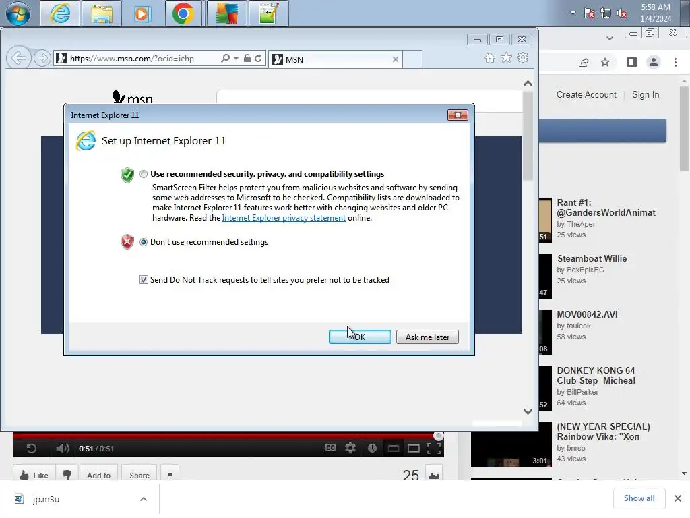The image size is (690, 518).
Task: Open Chrome profile avatar
Action: point(654,63)
